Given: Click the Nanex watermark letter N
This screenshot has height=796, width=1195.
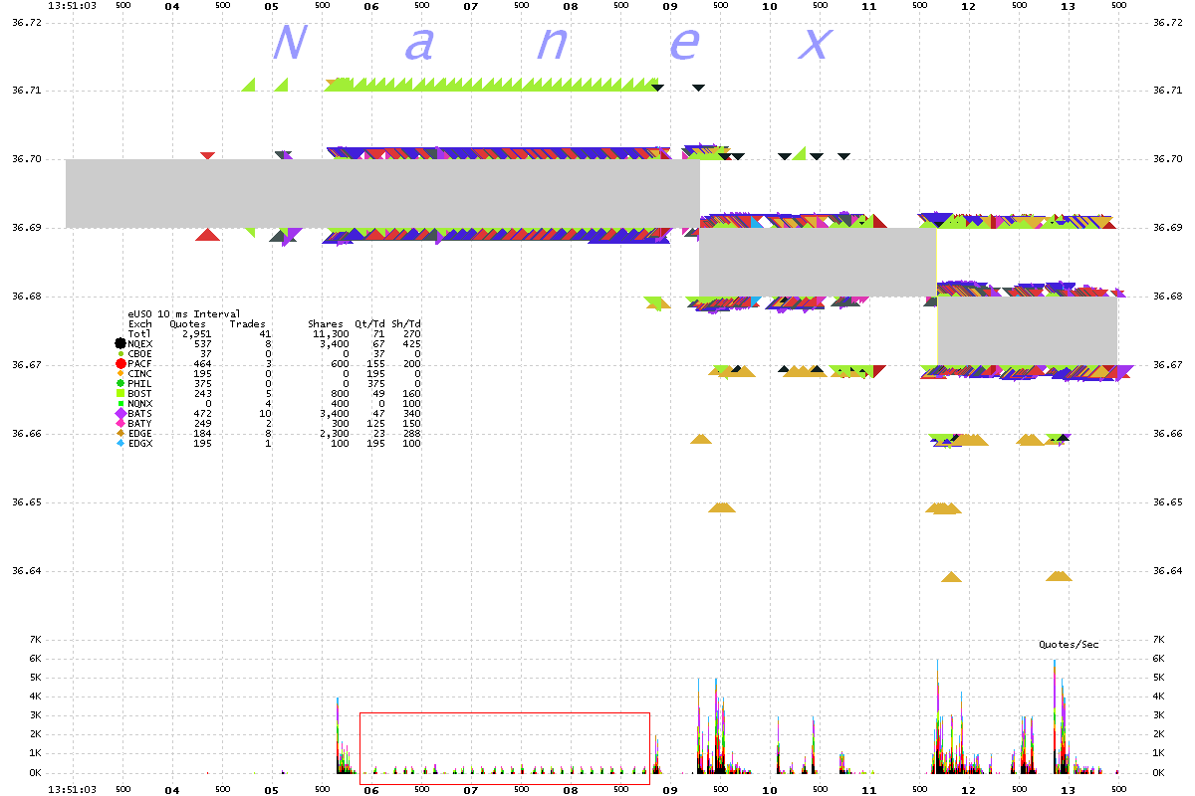Looking at the screenshot, I should click(x=288, y=43).
